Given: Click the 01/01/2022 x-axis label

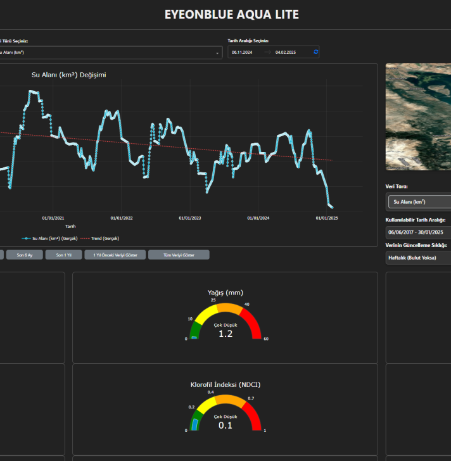Looking at the screenshot, I should point(122,218).
